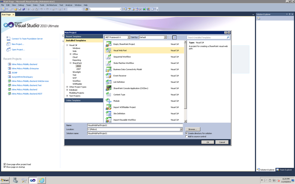Toggle Create directory for solution checkbox
Screen dimensions: 295x184
186,133
